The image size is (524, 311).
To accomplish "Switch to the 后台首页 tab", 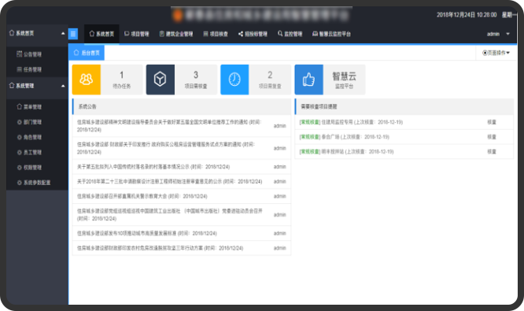I will (87, 53).
